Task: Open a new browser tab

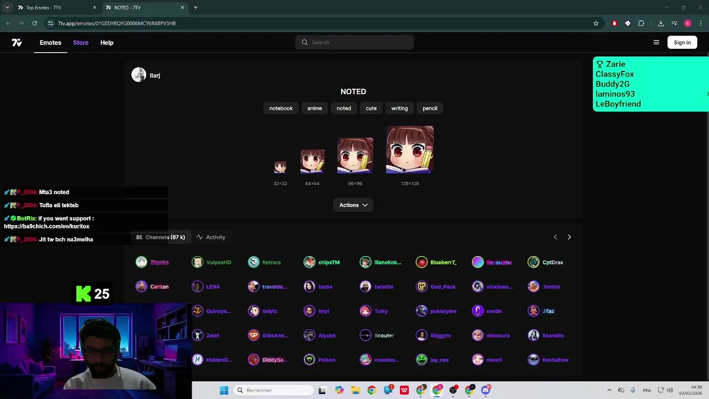Action: click(196, 7)
